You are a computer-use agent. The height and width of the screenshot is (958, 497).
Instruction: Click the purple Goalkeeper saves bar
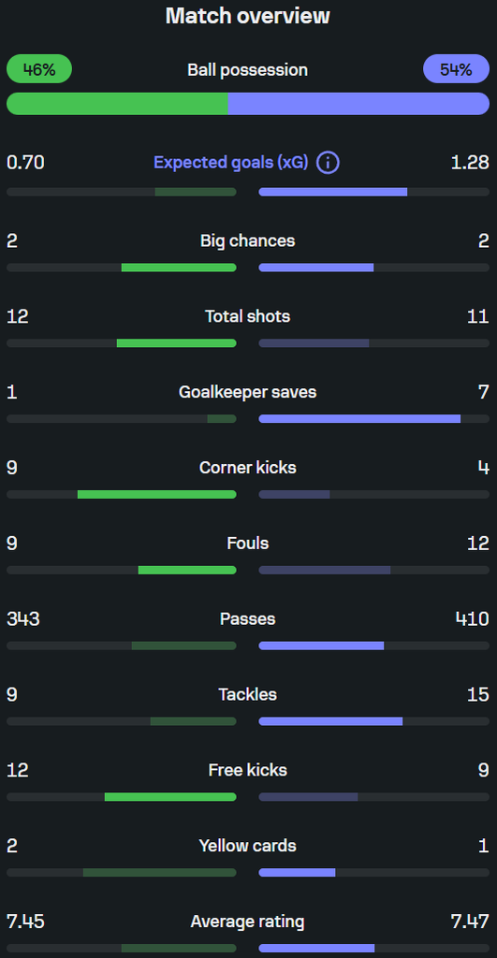(359, 418)
